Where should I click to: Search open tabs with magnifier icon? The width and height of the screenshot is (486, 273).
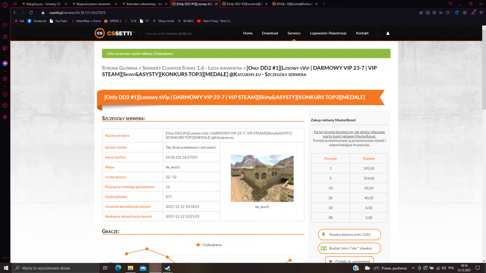(451, 4)
